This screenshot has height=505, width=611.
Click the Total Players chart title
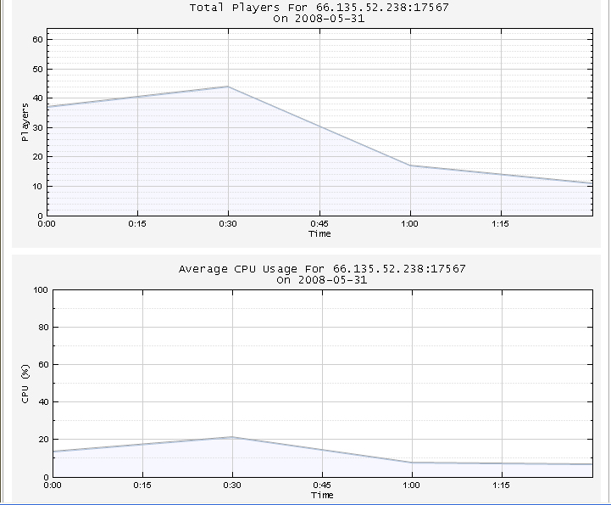tap(319, 8)
